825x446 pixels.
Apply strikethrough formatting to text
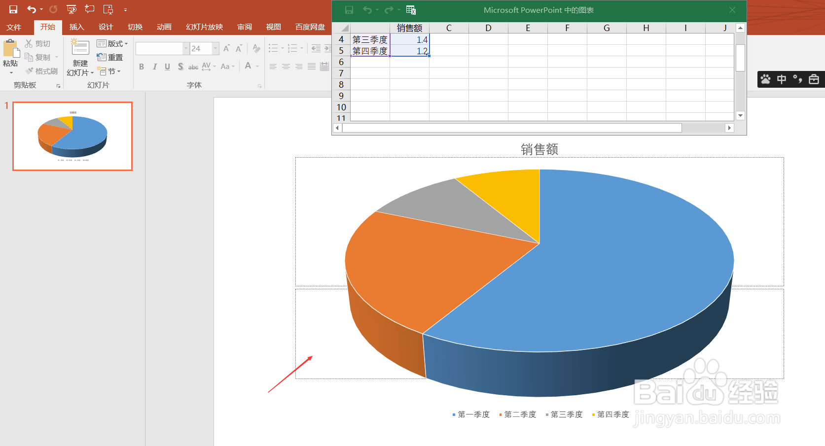(x=192, y=67)
